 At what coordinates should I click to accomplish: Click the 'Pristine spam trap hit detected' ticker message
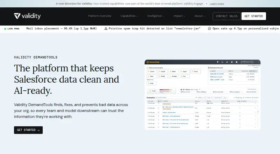point(154,29)
